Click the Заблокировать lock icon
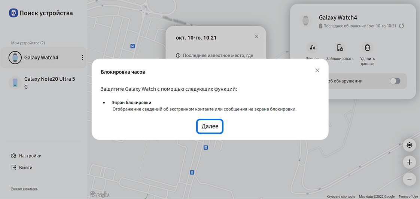 pyautogui.click(x=340, y=47)
